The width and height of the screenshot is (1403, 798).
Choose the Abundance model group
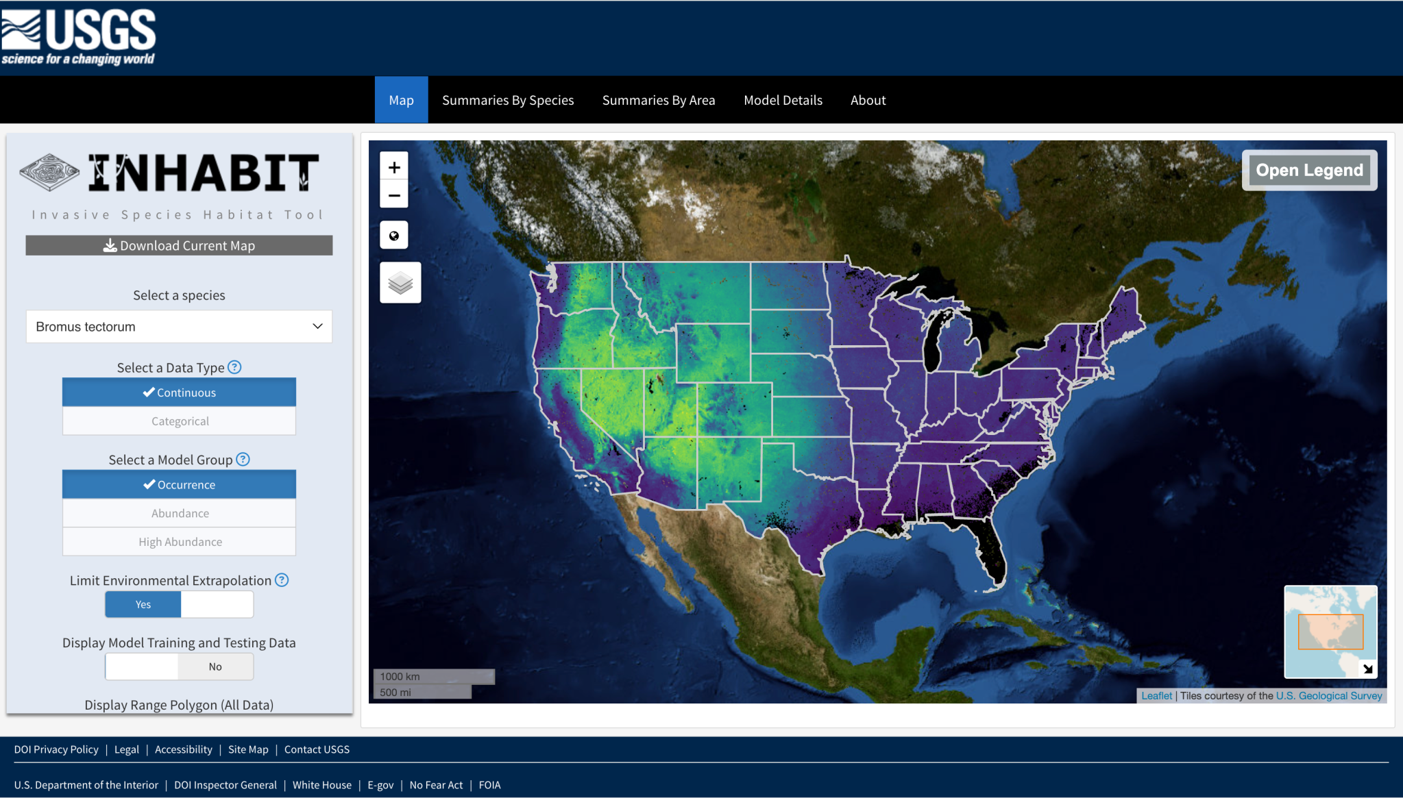[179, 513]
